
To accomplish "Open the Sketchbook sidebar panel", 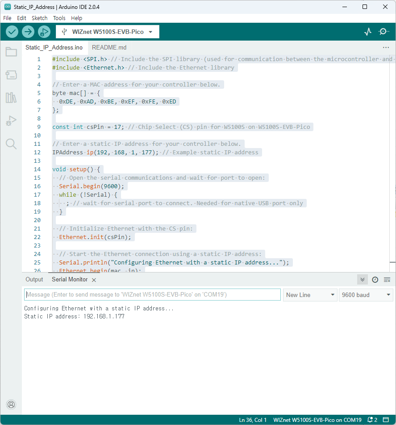I will point(11,51).
